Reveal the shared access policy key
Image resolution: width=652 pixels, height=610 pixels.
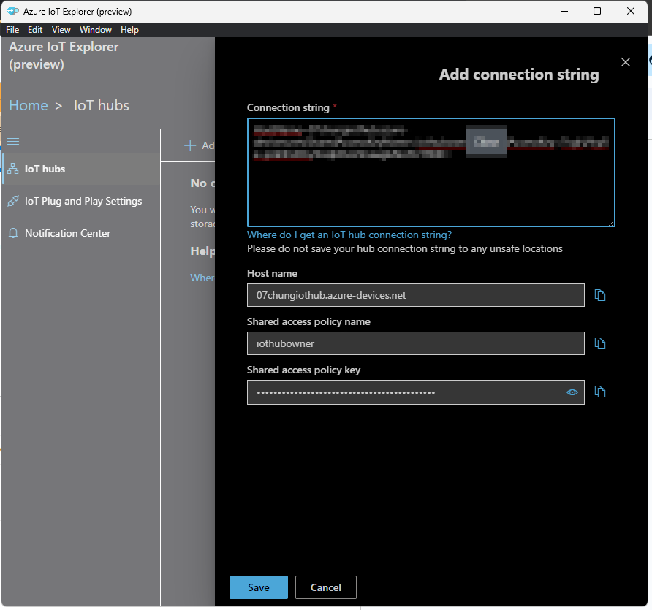[572, 392]
